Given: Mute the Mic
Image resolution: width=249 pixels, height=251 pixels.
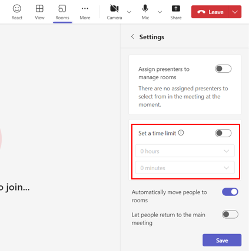Looking at the screenshot, I should pyautogui.click(x=145, y=12).
